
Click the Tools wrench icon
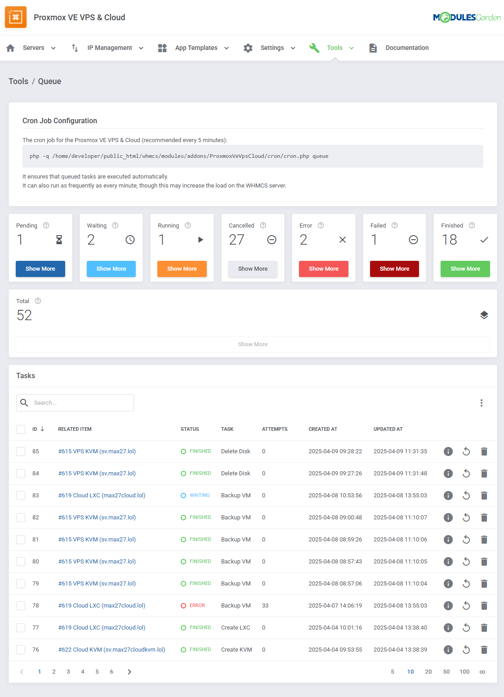[314, 48]
